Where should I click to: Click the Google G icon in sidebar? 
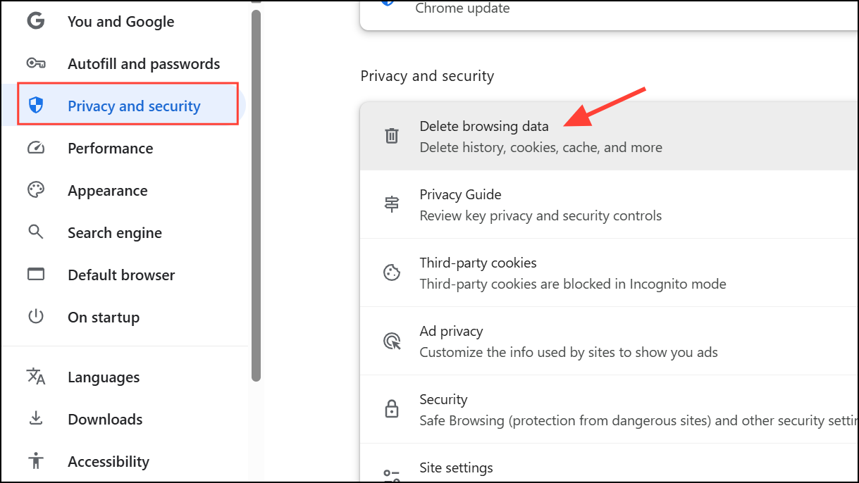(x=35, y=21)
